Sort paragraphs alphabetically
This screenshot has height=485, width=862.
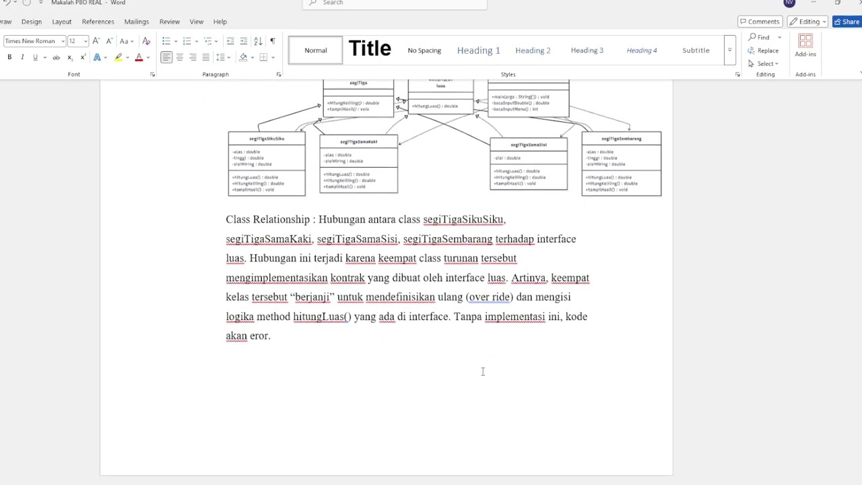click(x=259, y=41)
